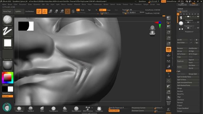203x114 pixels.
Task: Toggle the L.Sym local symmetry button
Action: pyautogui.click(x=168, y=61)
